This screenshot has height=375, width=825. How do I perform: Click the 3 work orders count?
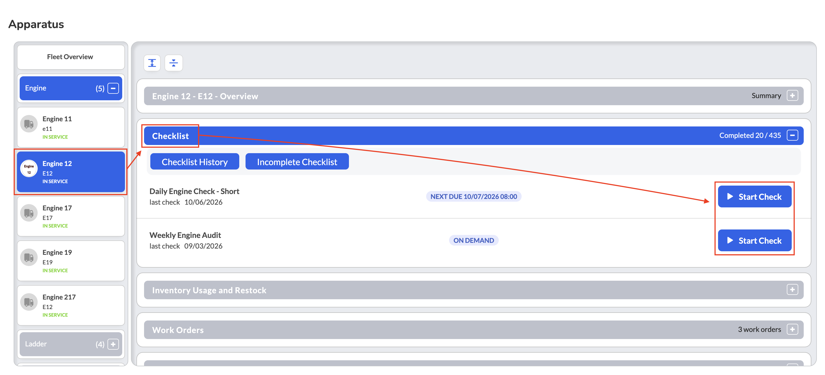point(759,329)
